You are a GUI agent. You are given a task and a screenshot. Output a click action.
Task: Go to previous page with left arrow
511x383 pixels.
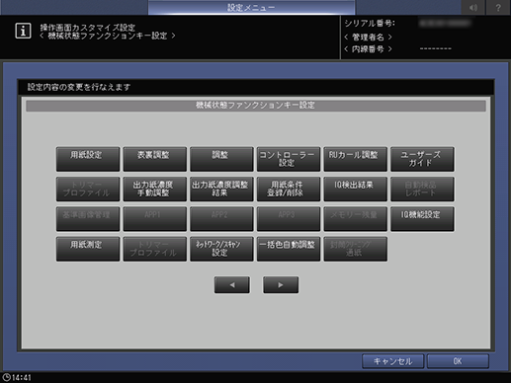[x=232, y=285]
